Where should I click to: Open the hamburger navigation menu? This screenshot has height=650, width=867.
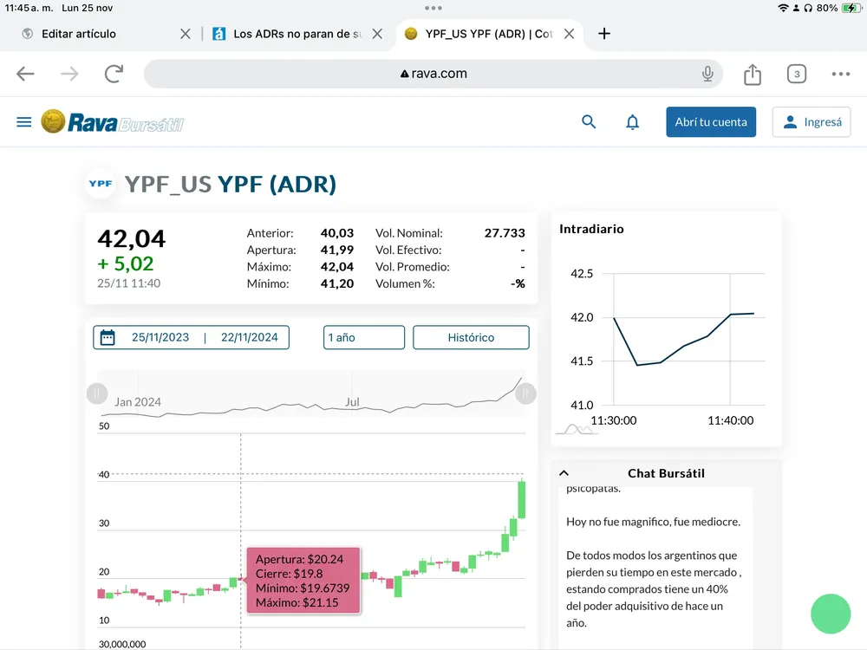click(x=24, y=122)
